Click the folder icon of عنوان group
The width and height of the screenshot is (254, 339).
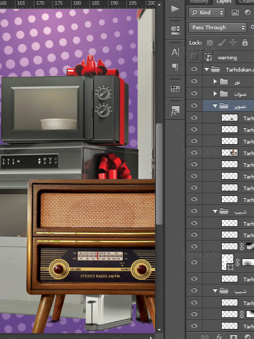click(x=224, y=94)
